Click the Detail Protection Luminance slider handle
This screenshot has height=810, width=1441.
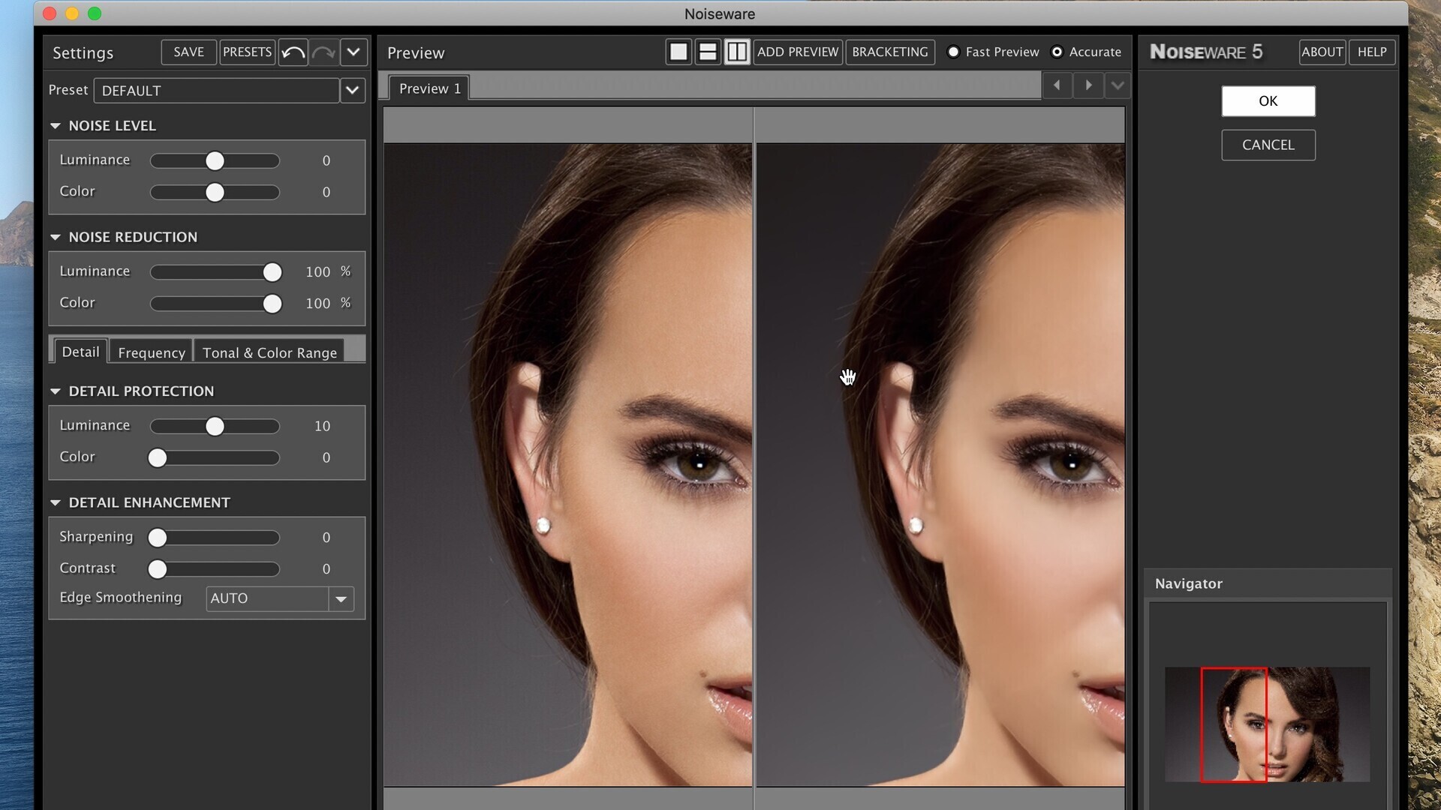pyautogui.click(x=215, y=426)
